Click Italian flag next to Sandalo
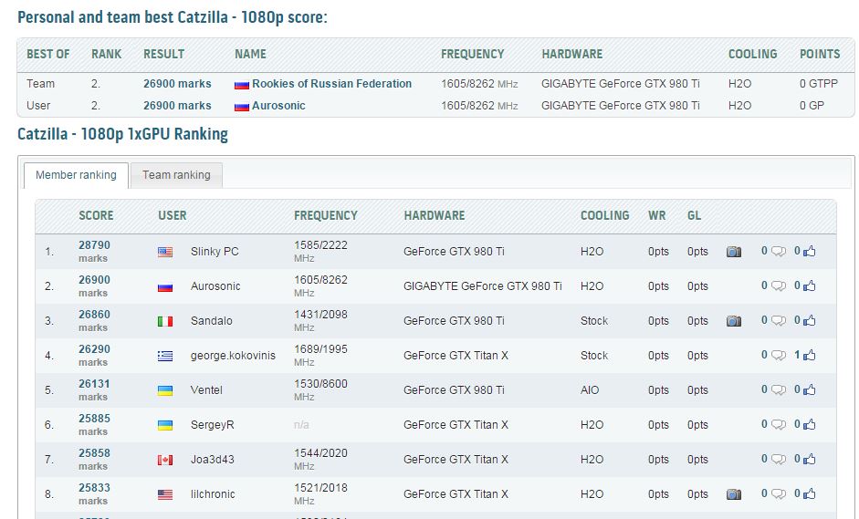This screenshot has height=519, width=859. (x=165, y=321)
